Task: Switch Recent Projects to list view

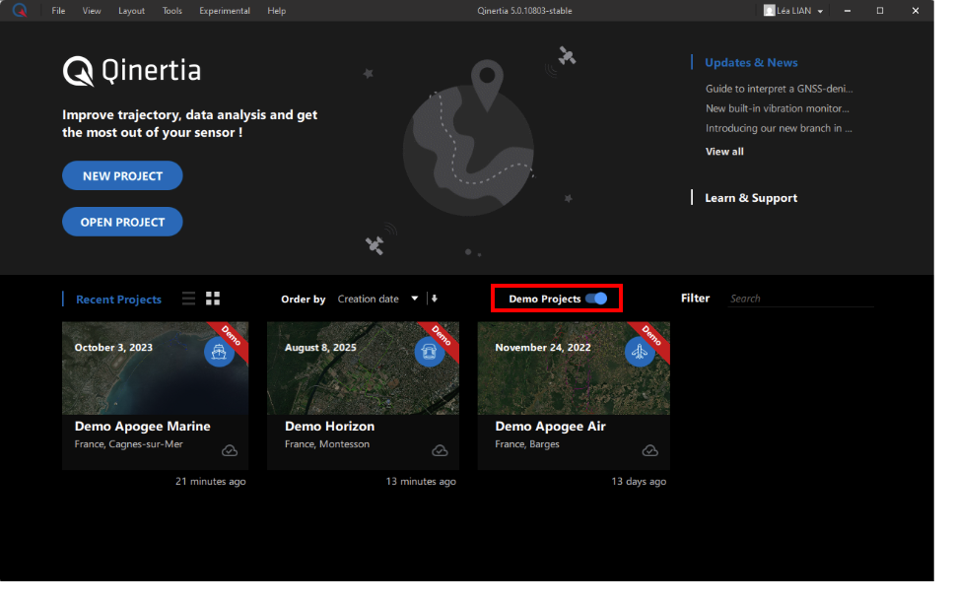Action: click(188, 299)
